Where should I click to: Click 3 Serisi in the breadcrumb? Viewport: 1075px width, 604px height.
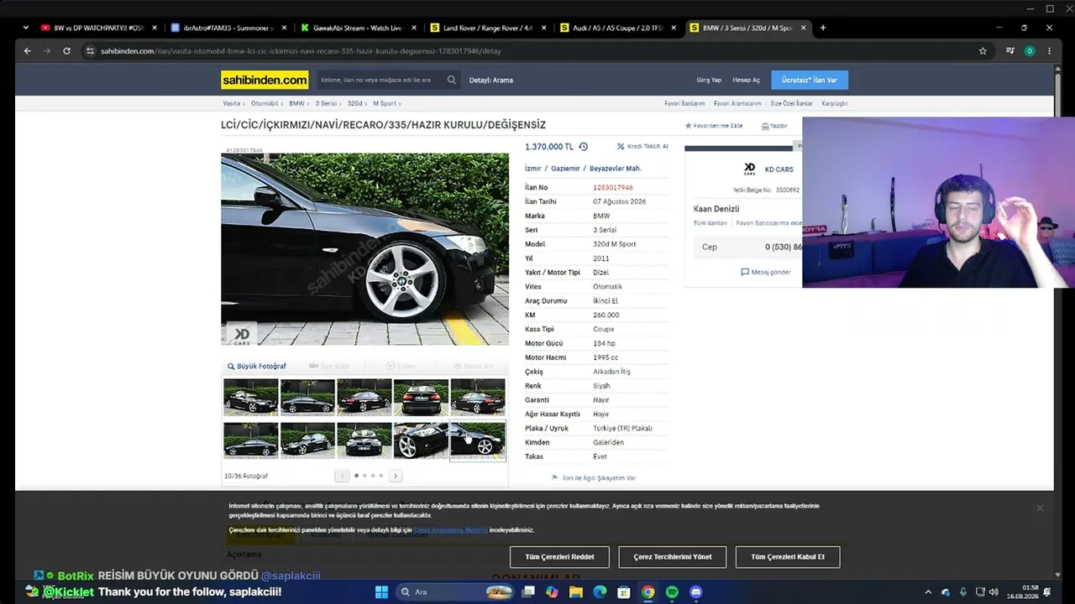pyautogui.click(x=326, y=103)
